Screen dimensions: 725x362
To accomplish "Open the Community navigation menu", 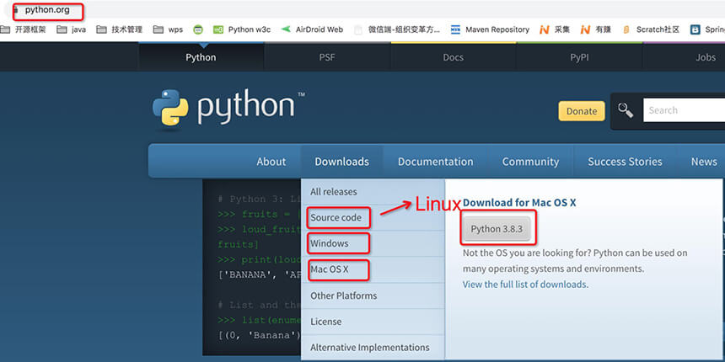I will [x=530, y=162].
